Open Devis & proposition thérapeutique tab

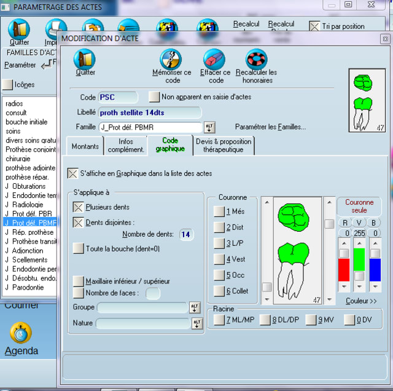pyautogui.click(x=223, y=145)
